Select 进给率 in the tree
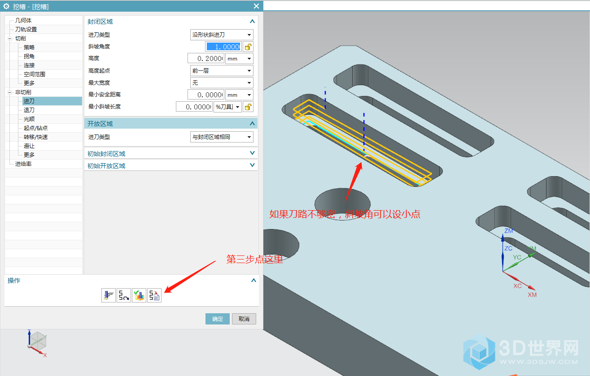Screen dimensions: 590x376 (x=23, y=164)
